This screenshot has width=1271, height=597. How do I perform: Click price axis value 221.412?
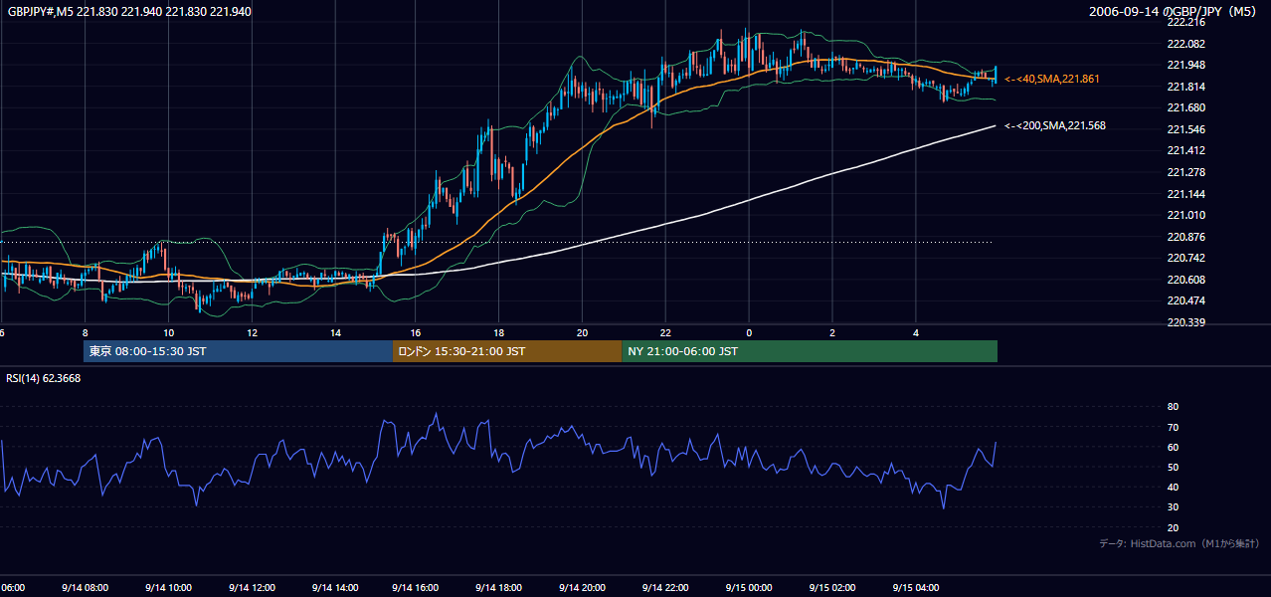tap(1185, 150)
